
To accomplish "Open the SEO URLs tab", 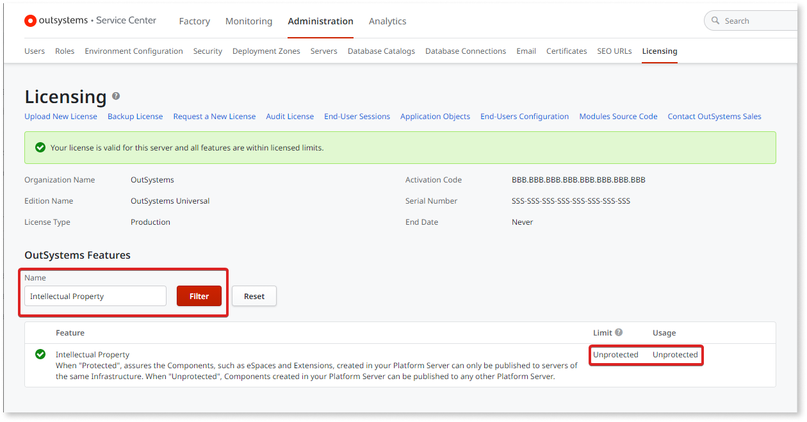I will point(614,51).
